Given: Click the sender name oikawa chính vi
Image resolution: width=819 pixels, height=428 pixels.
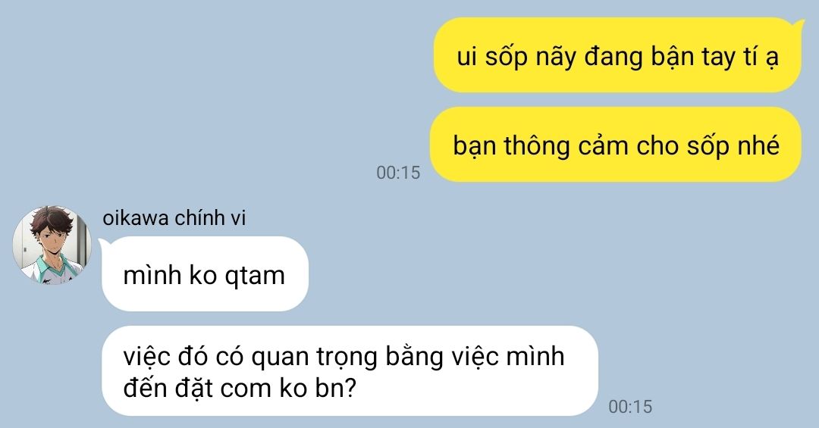Looking at the screenshot, I should coord(174,217).
